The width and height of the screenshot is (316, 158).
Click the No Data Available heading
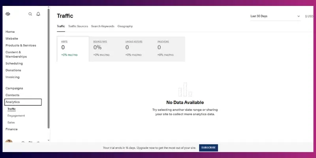[185, 102]
